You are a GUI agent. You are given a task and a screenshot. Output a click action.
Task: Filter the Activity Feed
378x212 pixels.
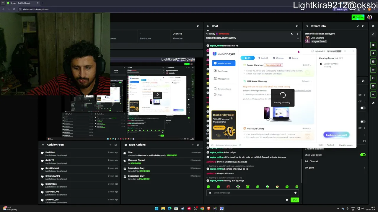[110, 145]
